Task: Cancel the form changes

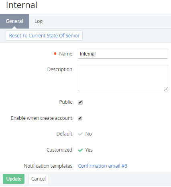Action: [x=39, y=179]
